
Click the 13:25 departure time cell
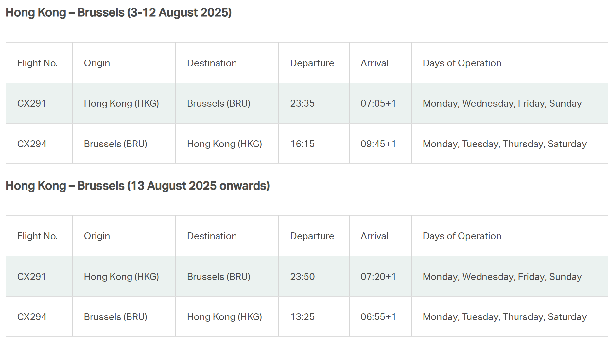[x=302, y=317]
